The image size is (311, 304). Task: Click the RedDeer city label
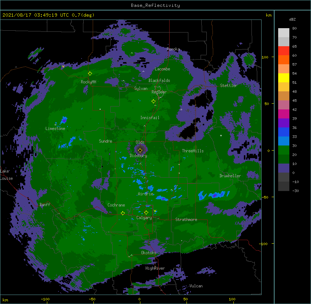(159, 92)
